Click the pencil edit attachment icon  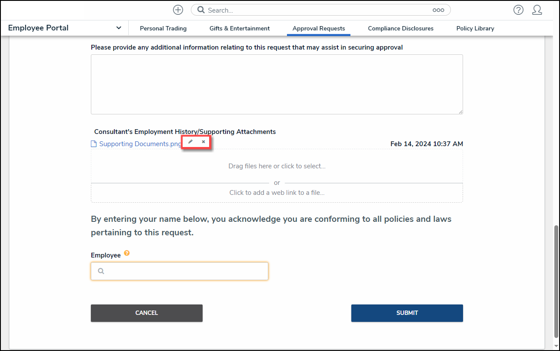coord(190,142)
